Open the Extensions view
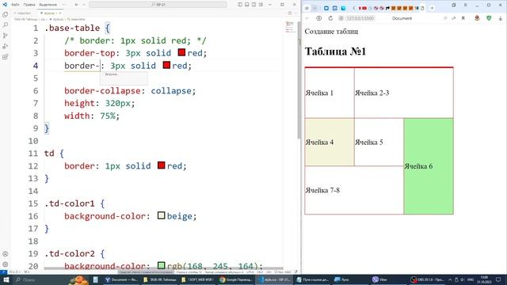The height and width of the screenshot is (285, 507). point(6,57)
